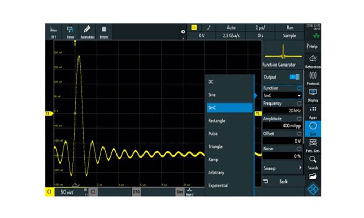Edit the Frequency 20 kHz field

[x=282, y=110]
